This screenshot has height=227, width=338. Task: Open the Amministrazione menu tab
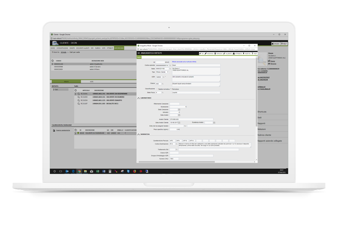[x=63, y=48]
